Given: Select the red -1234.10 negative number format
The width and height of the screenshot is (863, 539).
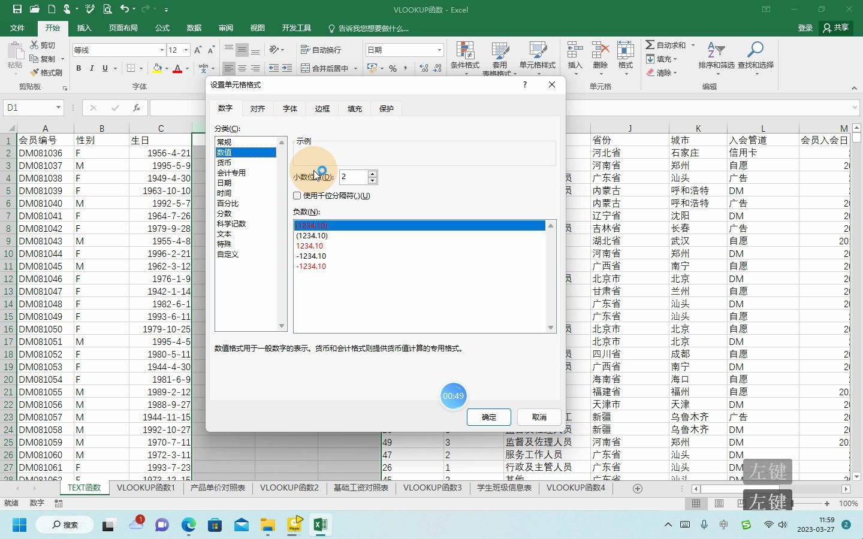Looking at the screenshot, I should point(312,266).
